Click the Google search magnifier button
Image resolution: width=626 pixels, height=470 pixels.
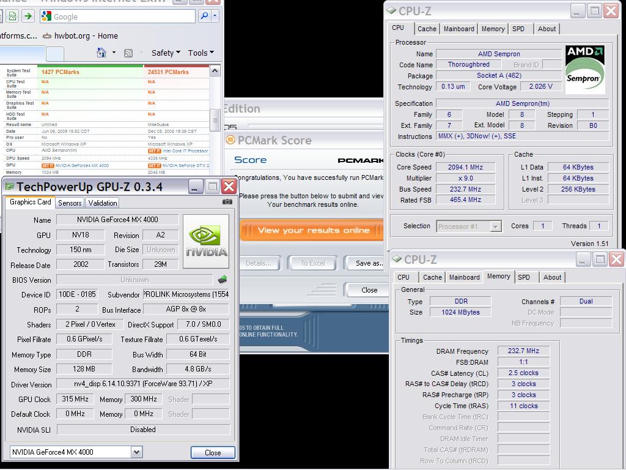point(204,16)
